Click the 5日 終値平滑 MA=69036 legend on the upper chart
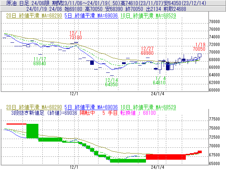This screenshot has width=226, height=172. coord(91,16)
